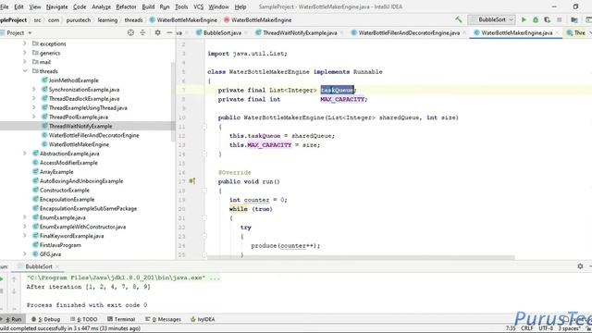Click 'purustech' in the breadcrumb path
592x333 pixels.
79,20
